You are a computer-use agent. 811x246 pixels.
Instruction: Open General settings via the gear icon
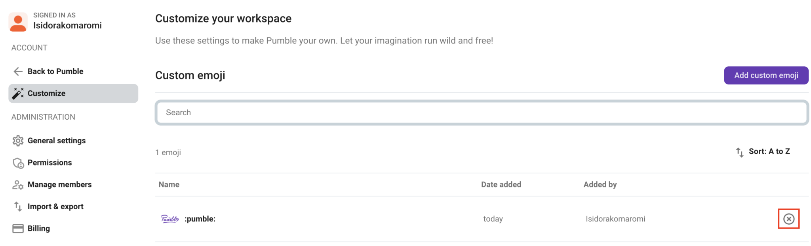(x=17, y=141)
